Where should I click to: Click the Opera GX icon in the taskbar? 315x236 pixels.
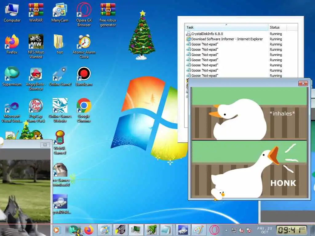click(x=214, y=230)
